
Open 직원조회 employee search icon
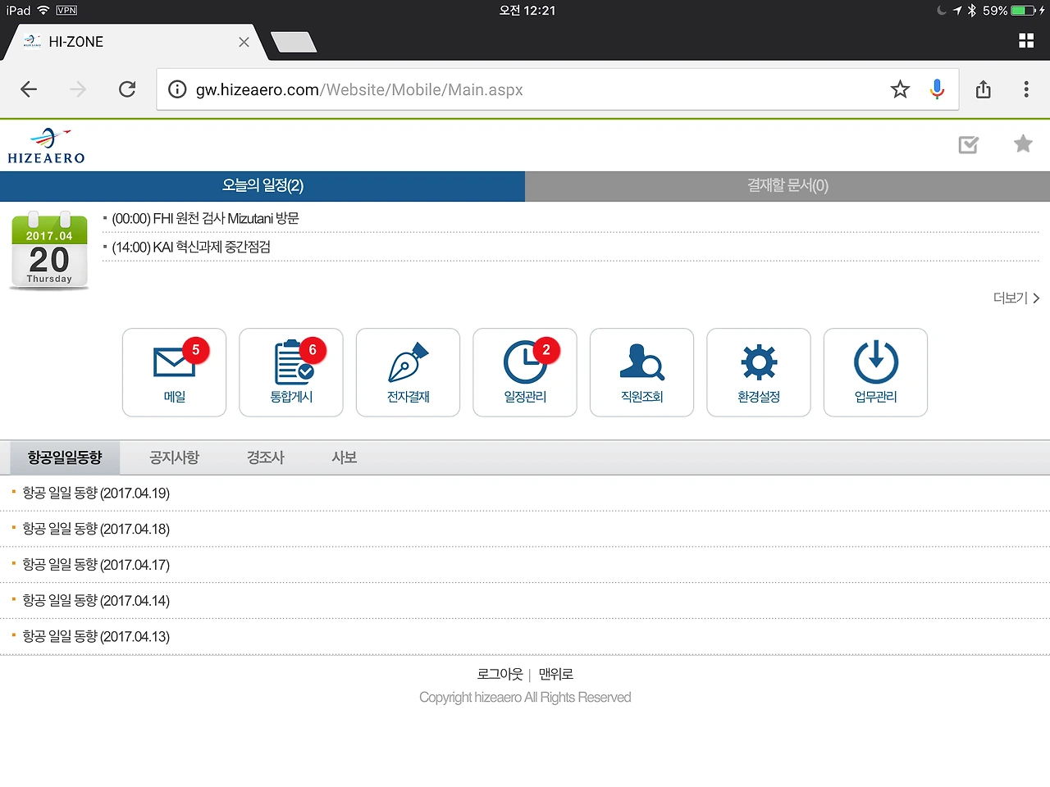coord(642,372)
